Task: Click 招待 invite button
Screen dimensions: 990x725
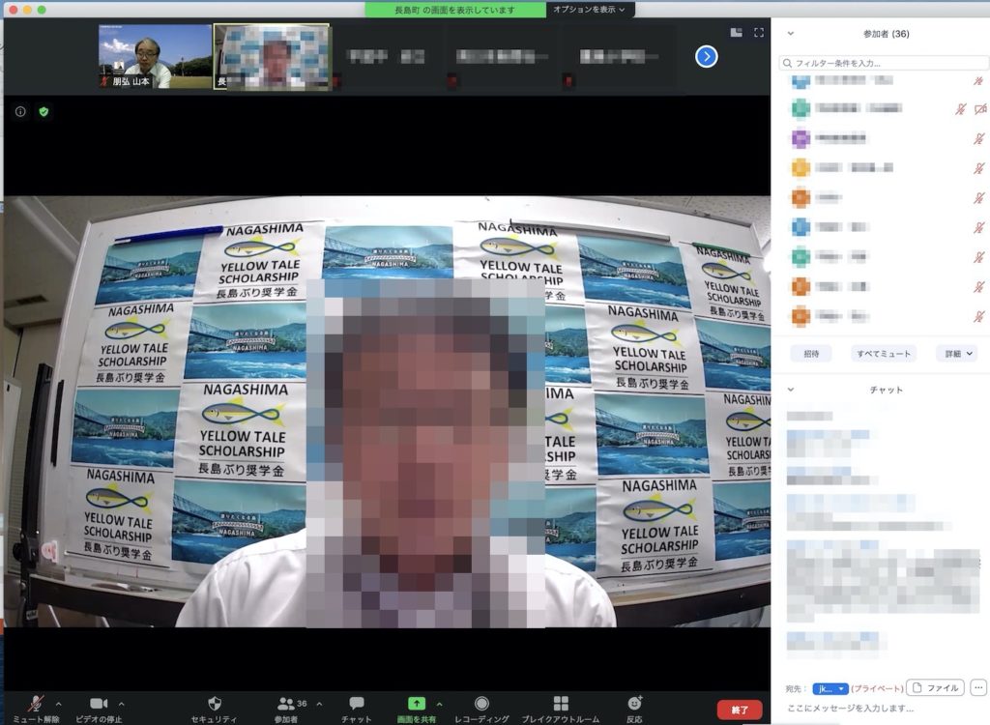Action: [811, 354]
